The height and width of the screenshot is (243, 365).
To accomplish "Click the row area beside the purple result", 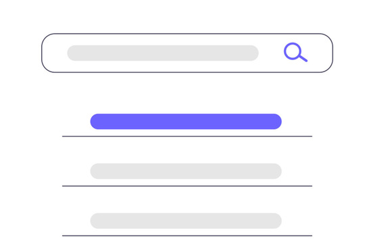I will click(x=297, y=122).
